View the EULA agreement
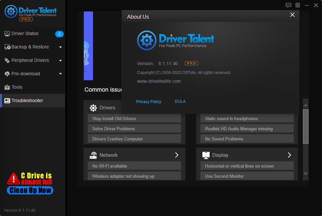The image size is (322, 216). (180, 101)
